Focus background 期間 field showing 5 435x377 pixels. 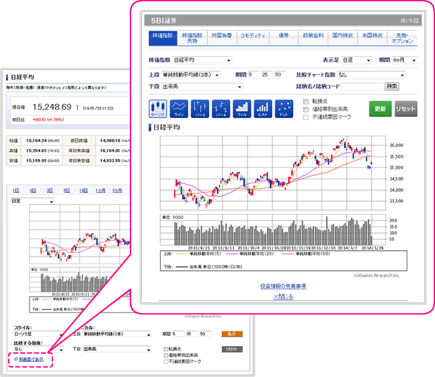[178, 334]
